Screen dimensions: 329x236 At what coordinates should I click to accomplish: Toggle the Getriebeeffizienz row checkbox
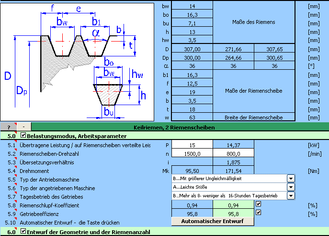(x=259, y=213)
